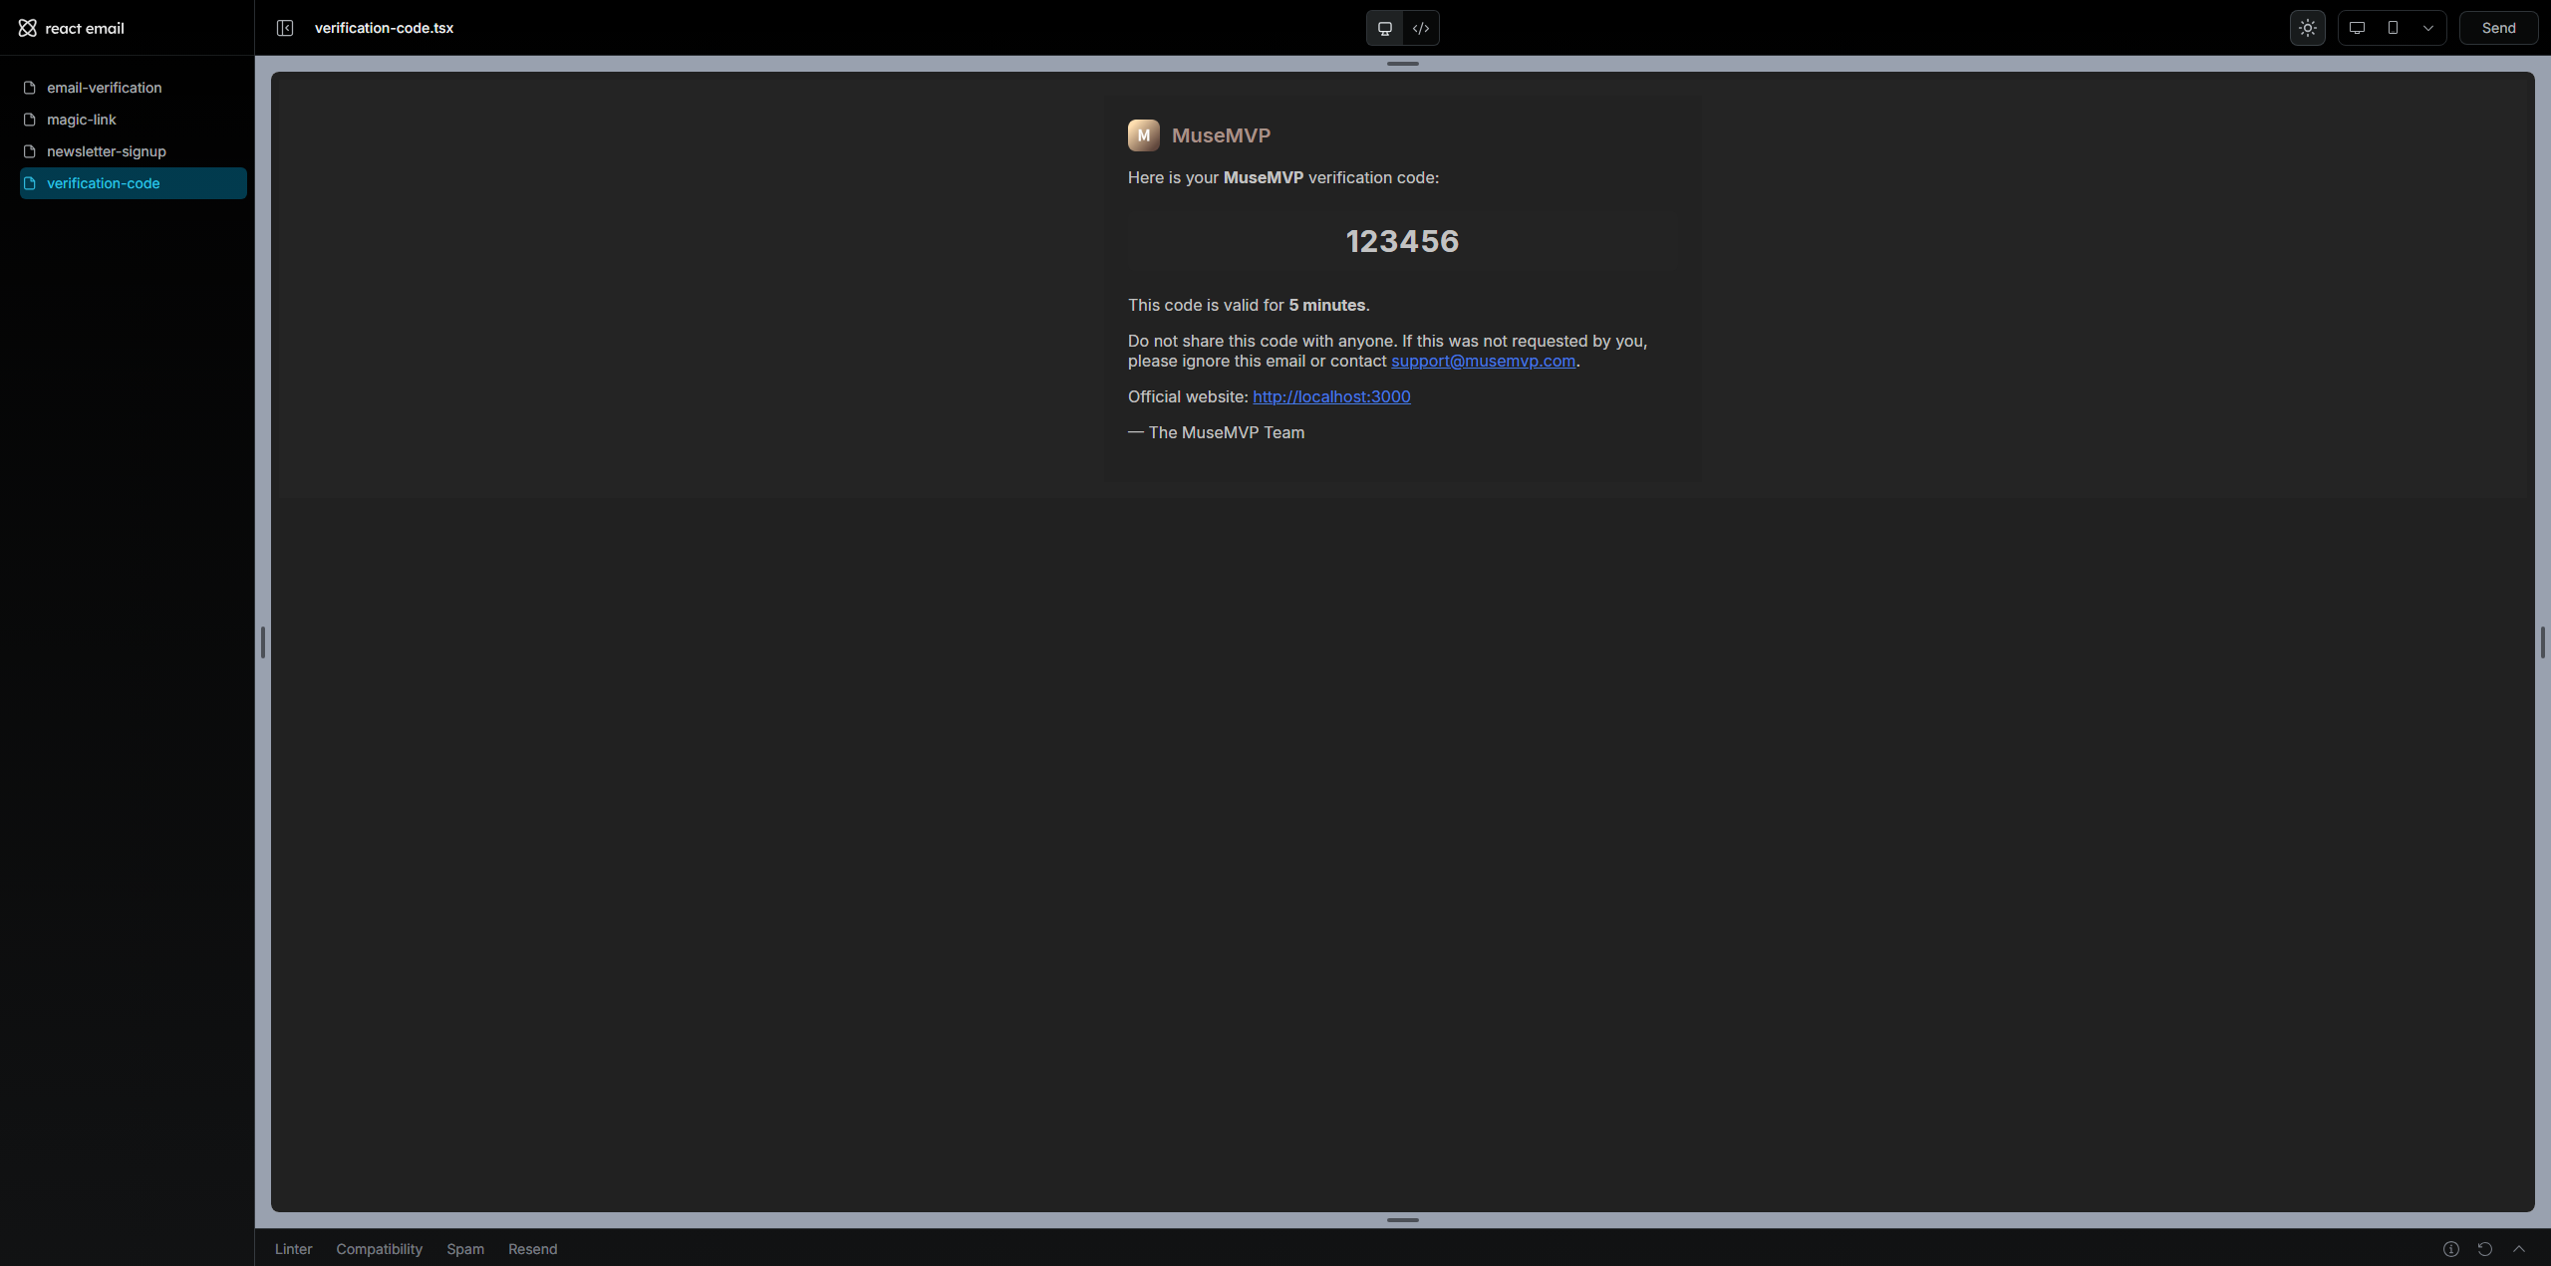Open the Spam tab
The height and width of the screenshot is (1266, 2551).
[x=464, y=1249]
